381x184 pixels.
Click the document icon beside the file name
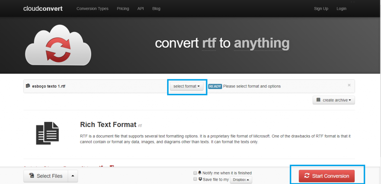click(x=28, y=86)
